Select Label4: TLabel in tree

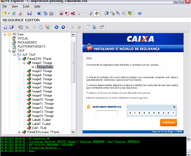pos(41,120)
